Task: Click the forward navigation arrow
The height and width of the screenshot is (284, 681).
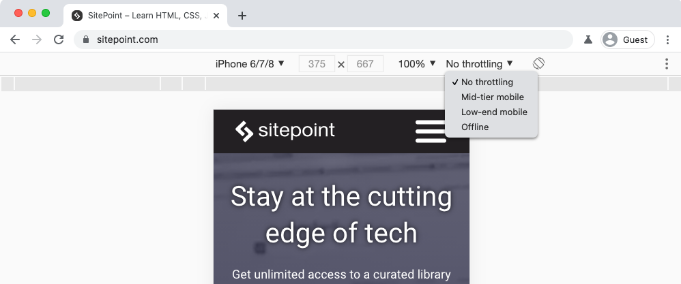Action: click(x=37, y=40)
